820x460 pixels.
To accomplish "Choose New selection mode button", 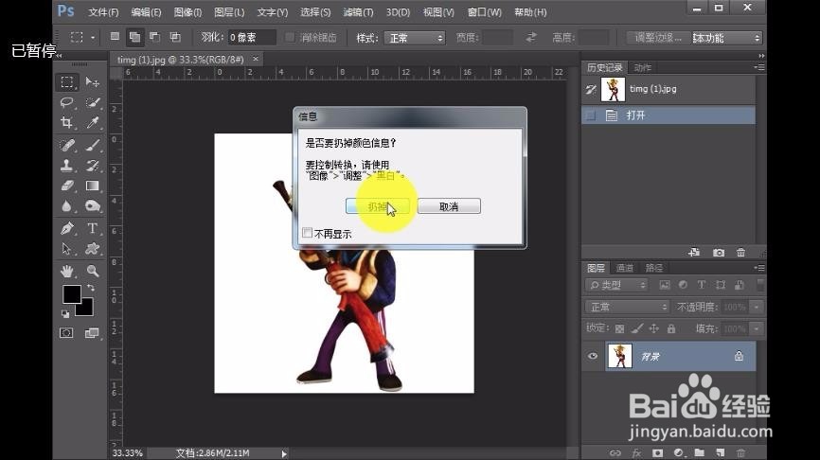I will coord(115,37).
